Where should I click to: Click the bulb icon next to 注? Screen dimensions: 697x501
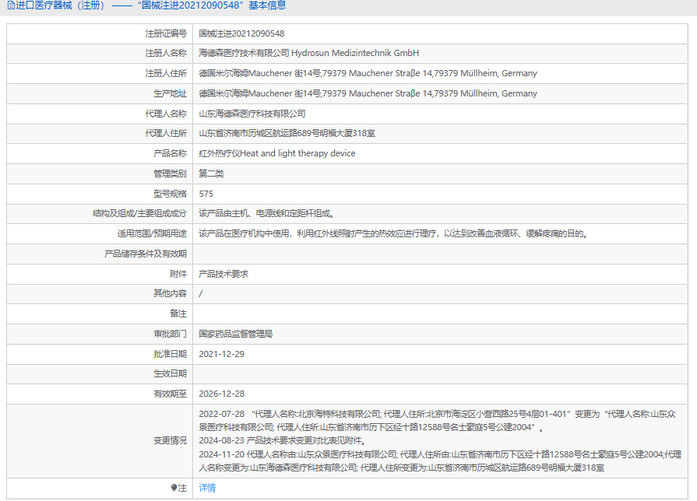coord(174,488)
